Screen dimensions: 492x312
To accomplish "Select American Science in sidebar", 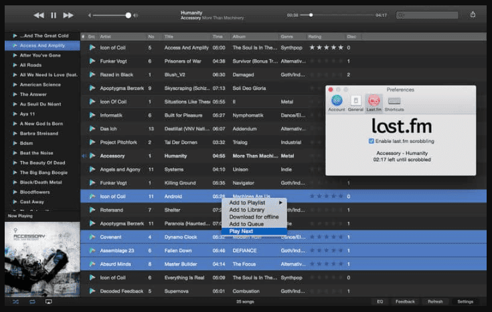I will point(40,85).
